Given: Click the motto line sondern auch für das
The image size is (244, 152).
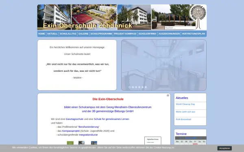Looking at the screenshot, I should [x=77, y=71].
